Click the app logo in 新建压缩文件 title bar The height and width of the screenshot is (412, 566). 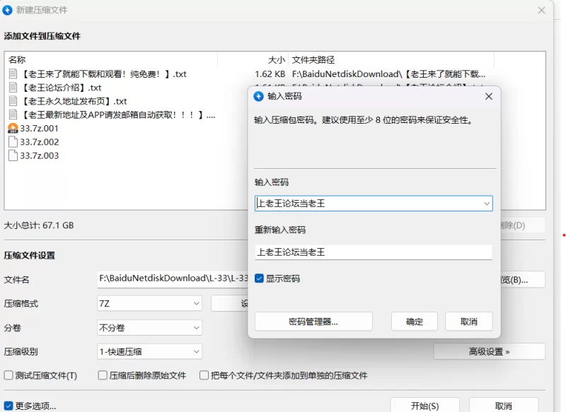[8, 11]
